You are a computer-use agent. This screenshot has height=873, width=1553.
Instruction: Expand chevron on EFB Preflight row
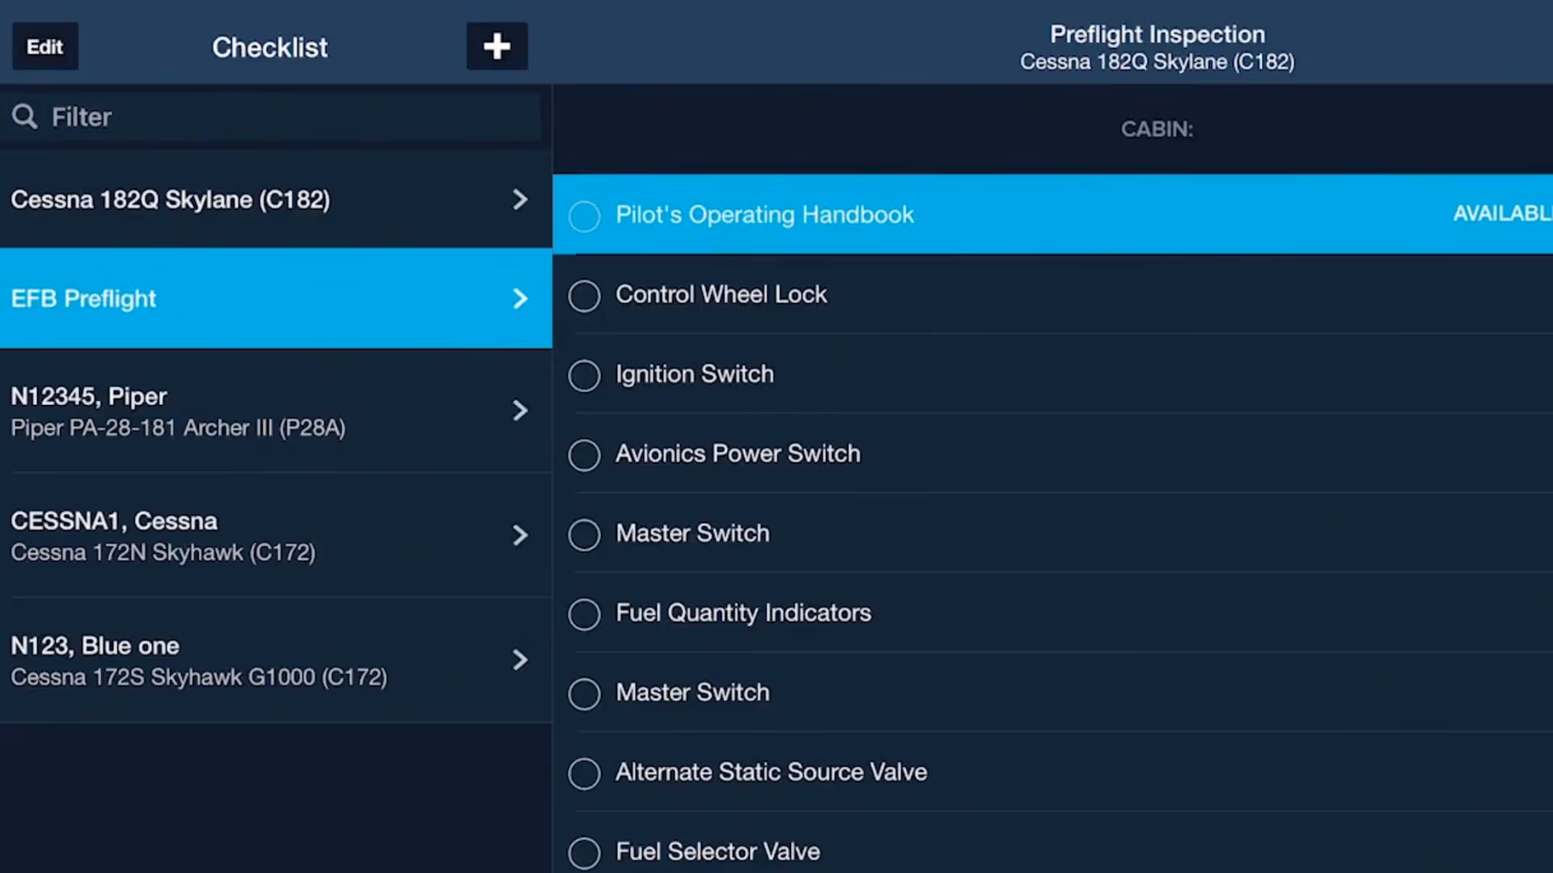(x=520, y=299)
